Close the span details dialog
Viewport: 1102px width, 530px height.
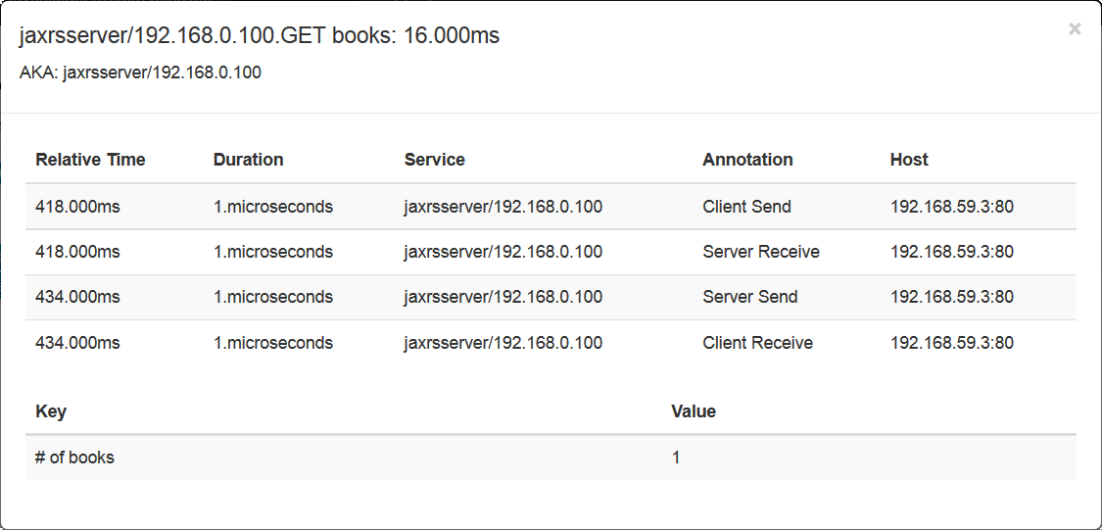(x=1075, y=29)
